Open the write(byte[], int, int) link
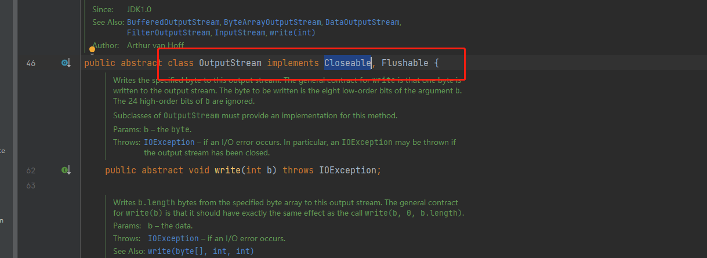This screenshot has width=707, height=258. coord(201,251)
